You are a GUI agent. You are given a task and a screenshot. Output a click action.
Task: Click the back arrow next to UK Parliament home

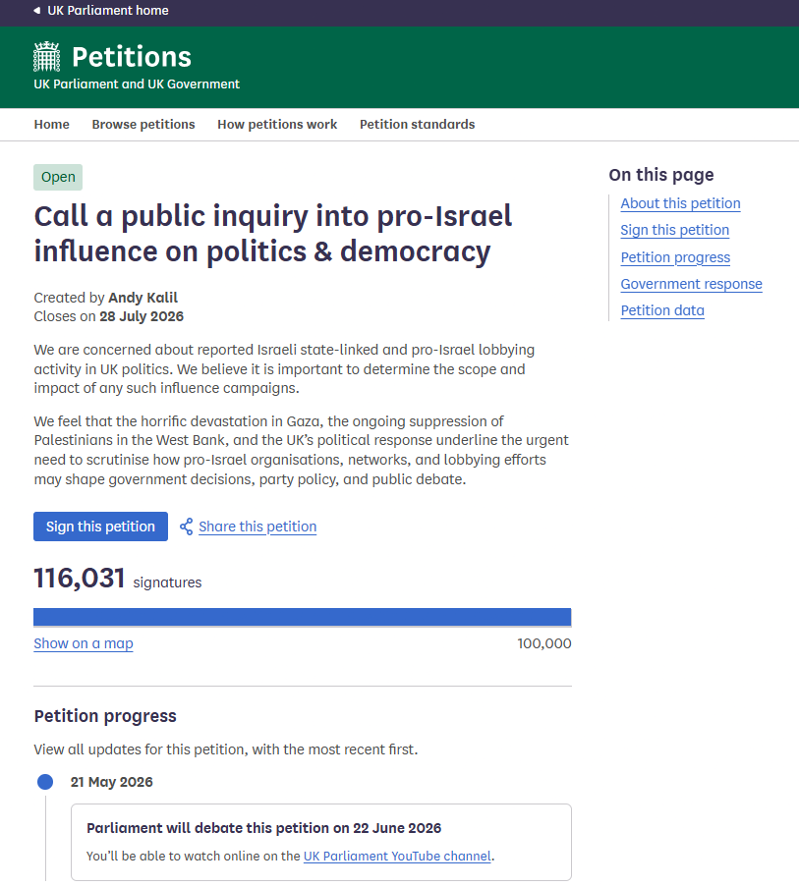[x=36, y=10]
